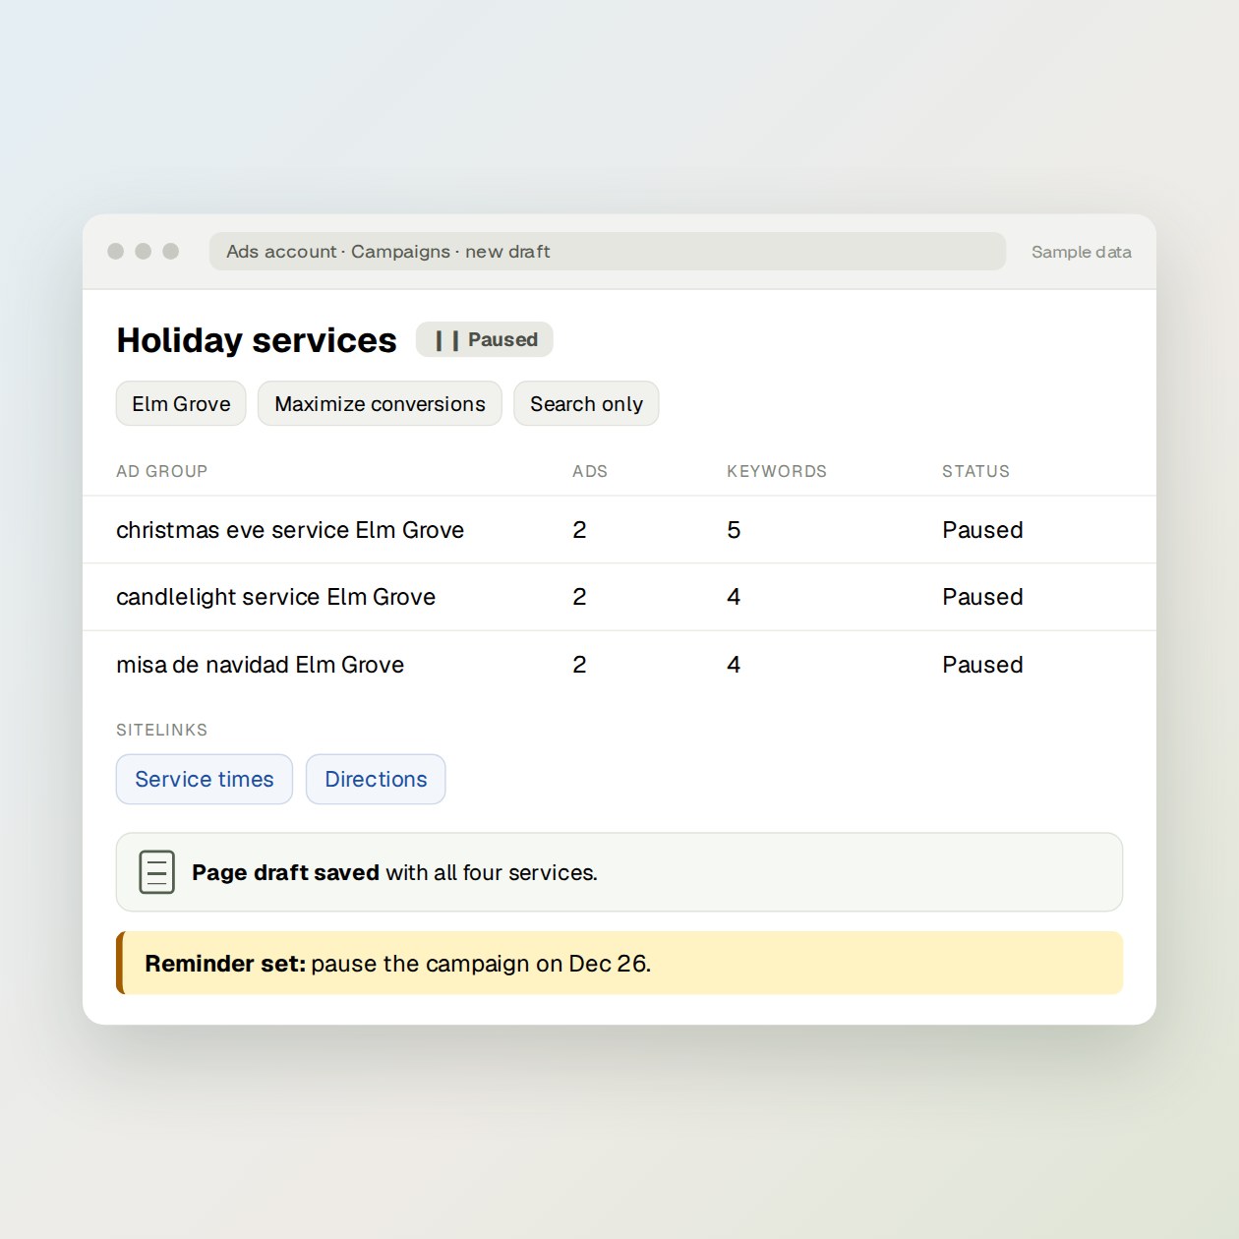Click keywords count 5 in christmas eve row
1239x1239 pixels.
click(x=734, y=530)
